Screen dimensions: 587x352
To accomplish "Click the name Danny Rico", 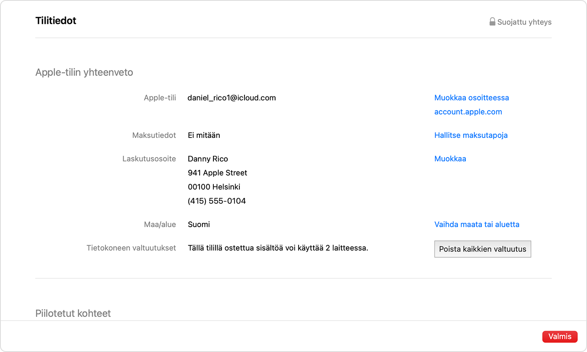I will (208, 159).
